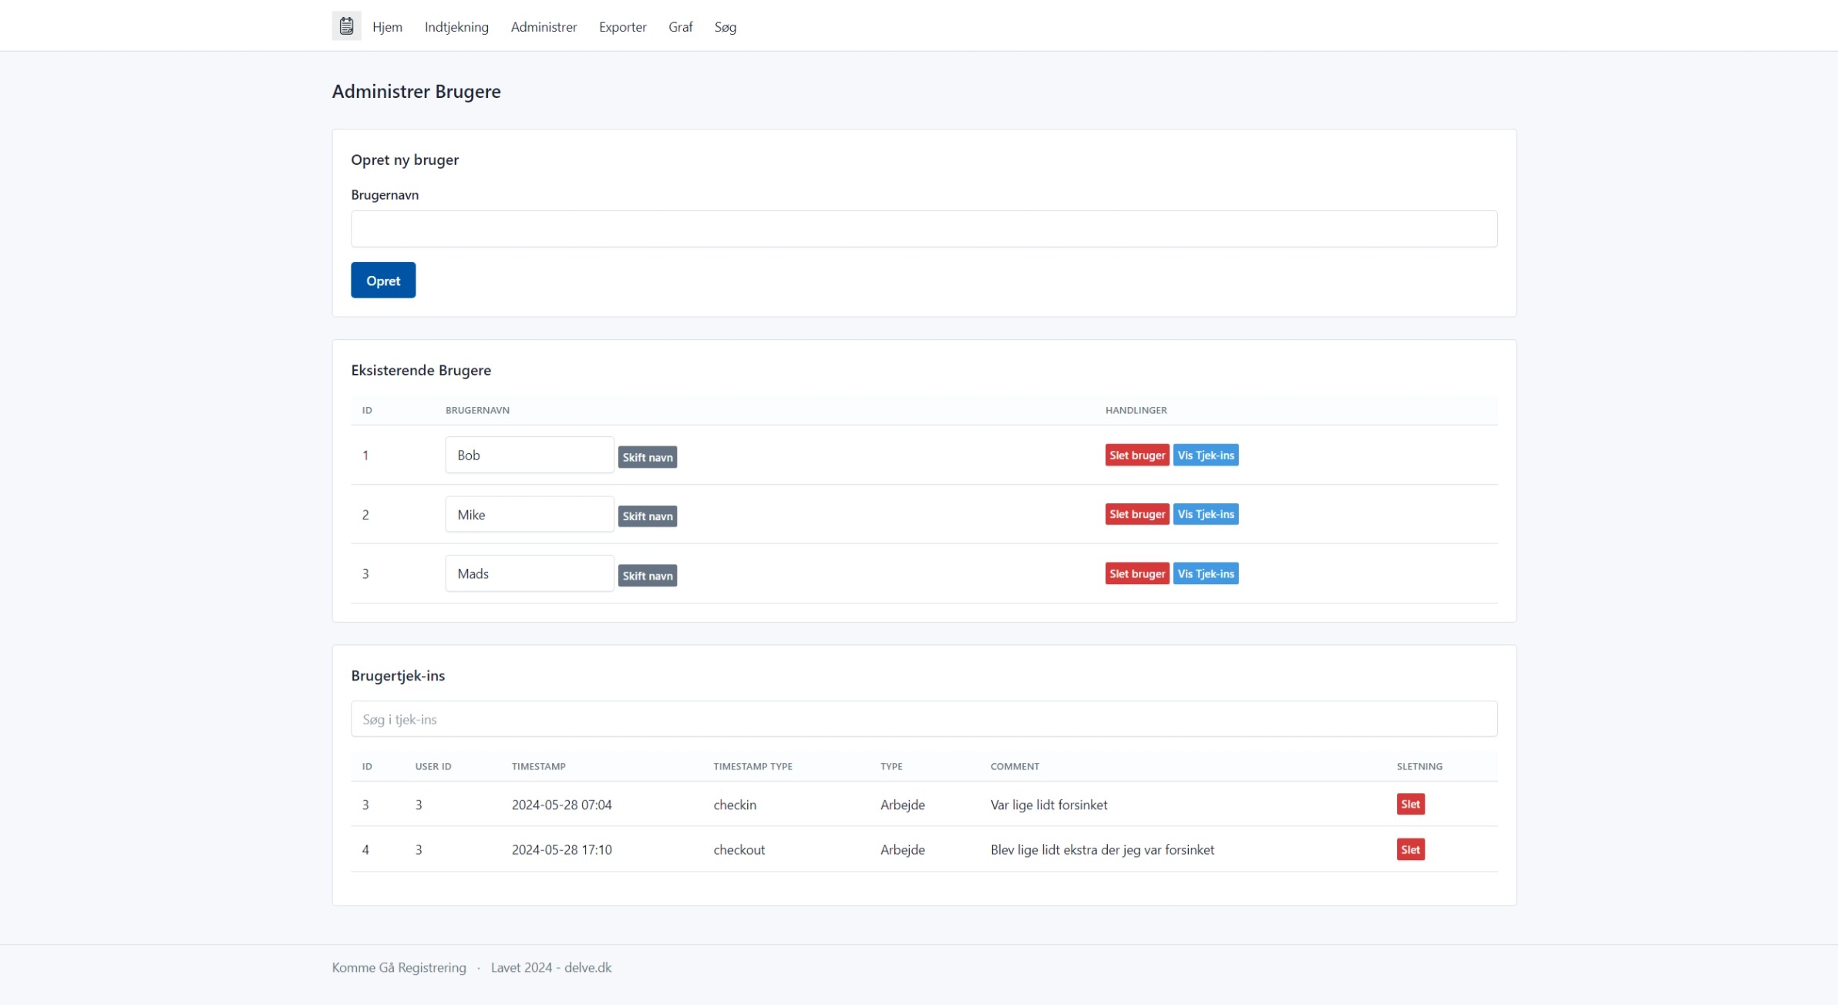
Task: Click the Opret ny bruger heading
Action: pos(405,160)
